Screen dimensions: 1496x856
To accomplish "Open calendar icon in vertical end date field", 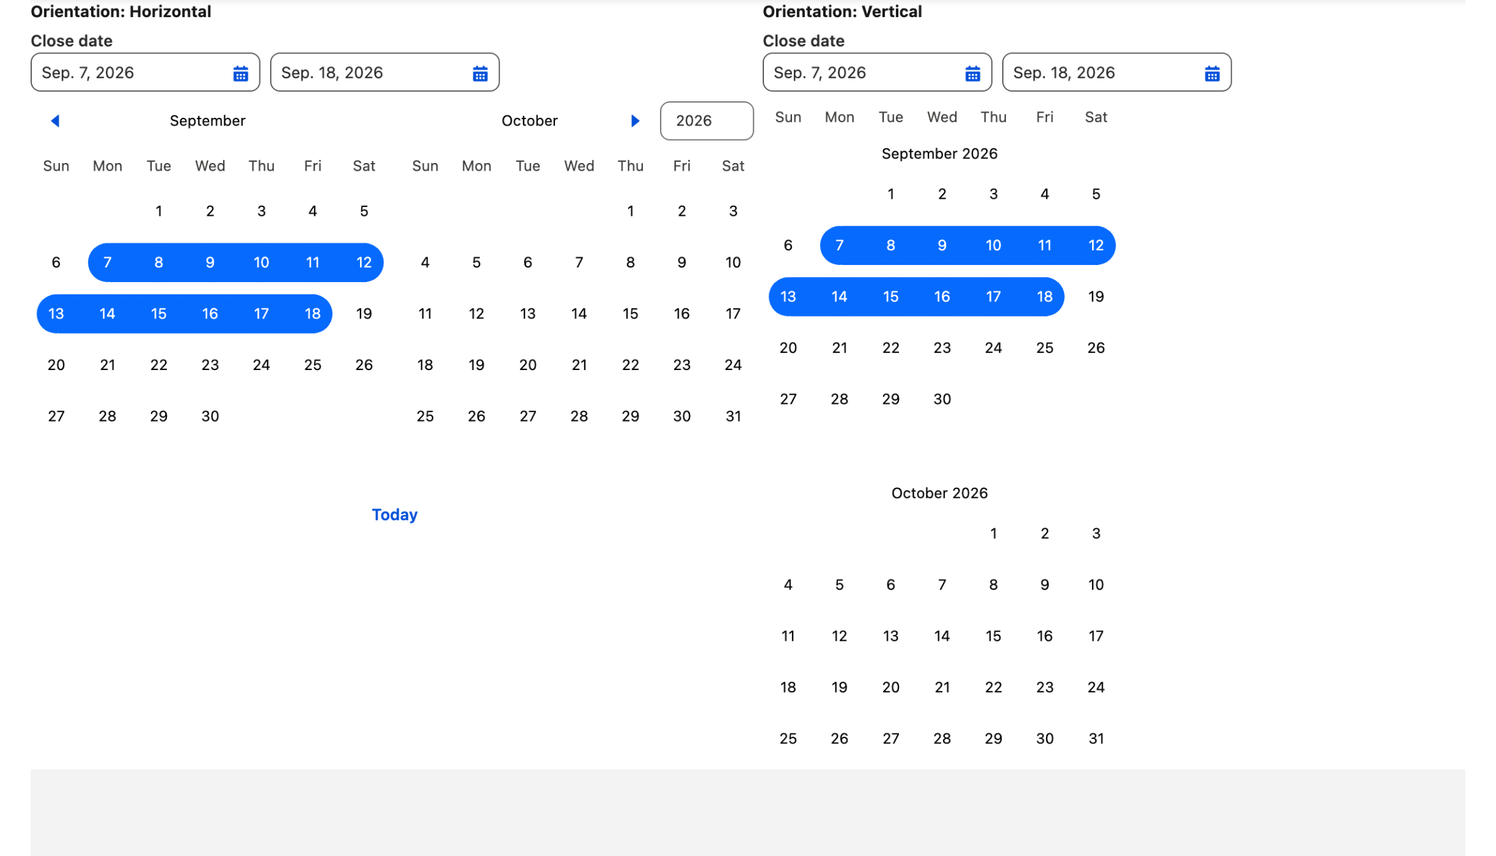I will point(1212,74).
